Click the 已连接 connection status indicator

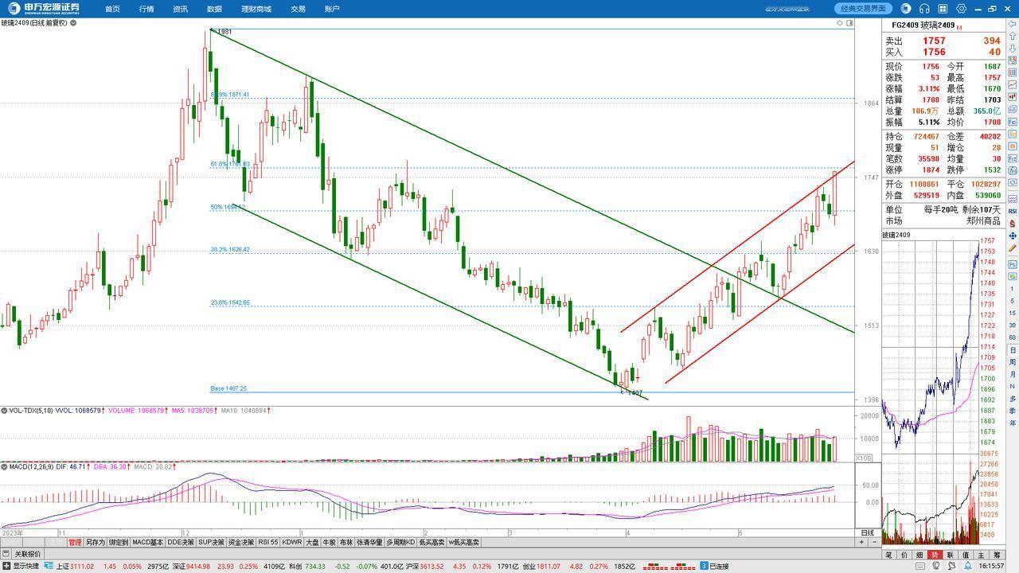coord(713,566)
